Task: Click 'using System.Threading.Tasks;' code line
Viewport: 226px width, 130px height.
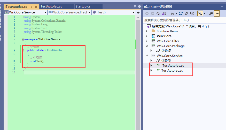Action: point(43,32)
